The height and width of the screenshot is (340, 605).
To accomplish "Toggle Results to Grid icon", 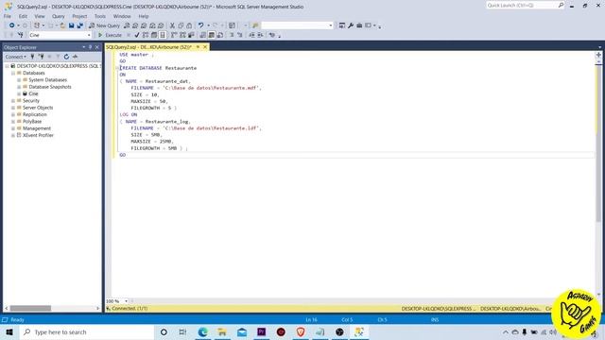I will click(x=212, y=35).
